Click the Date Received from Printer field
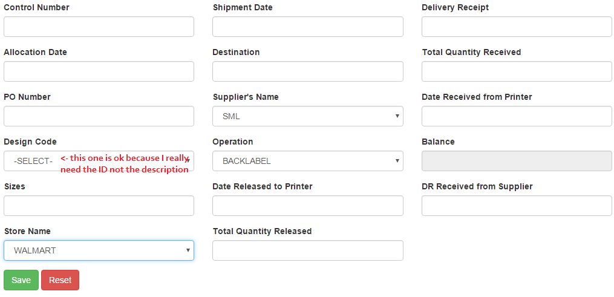Screen dimensions: 614x297 [x=517, y=116]
